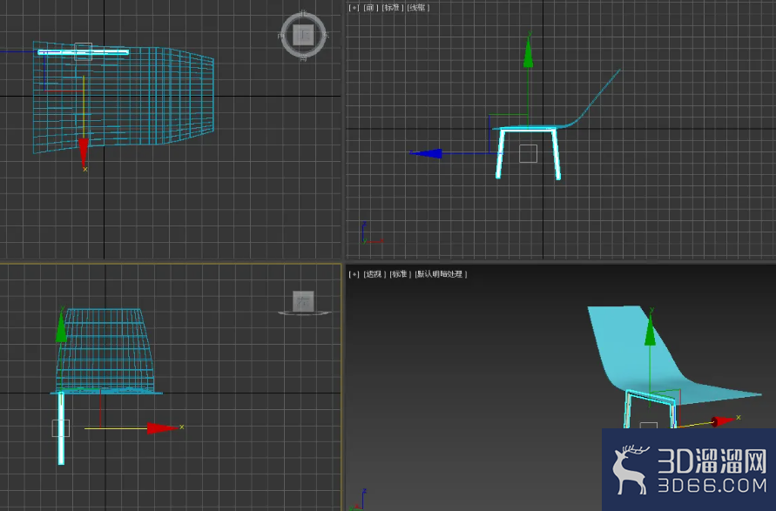Click the ViewCube top face in the top viewport
This screenshot has width=776, height=511.
(x=303, y=35)
